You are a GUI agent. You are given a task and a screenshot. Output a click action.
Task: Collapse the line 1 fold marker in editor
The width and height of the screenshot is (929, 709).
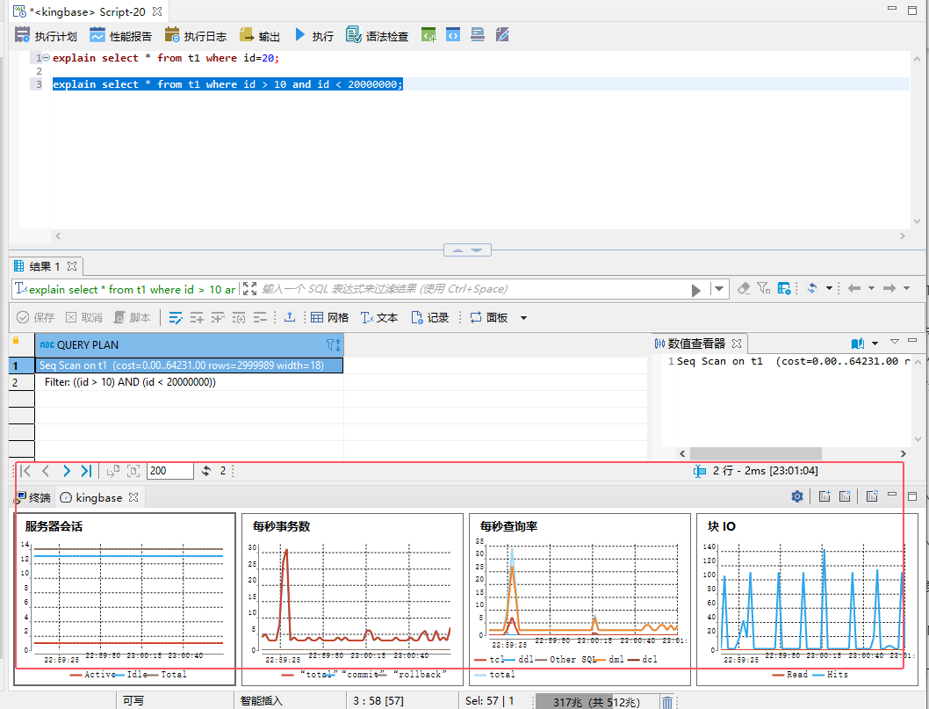[x=46, y=58]
